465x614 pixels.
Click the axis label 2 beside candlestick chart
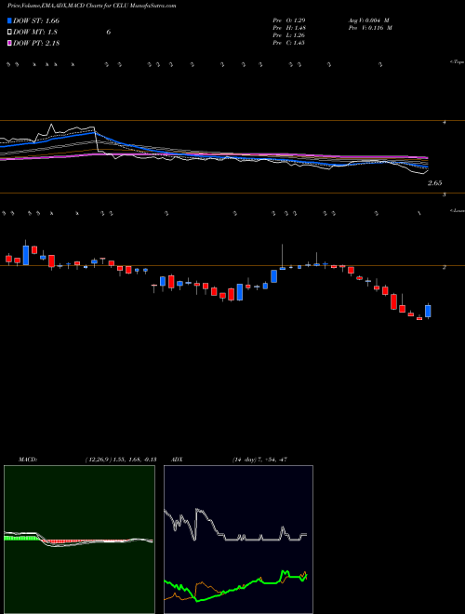(445, 267)
